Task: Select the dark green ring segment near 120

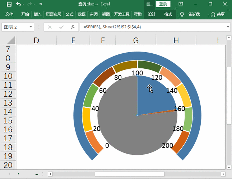Action: [149, 66]
